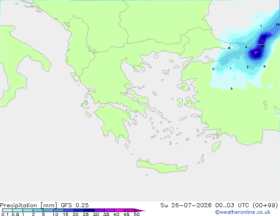
Task: Pick the 40–45 mm magenta legend swatch
Action: coord(120,210)
